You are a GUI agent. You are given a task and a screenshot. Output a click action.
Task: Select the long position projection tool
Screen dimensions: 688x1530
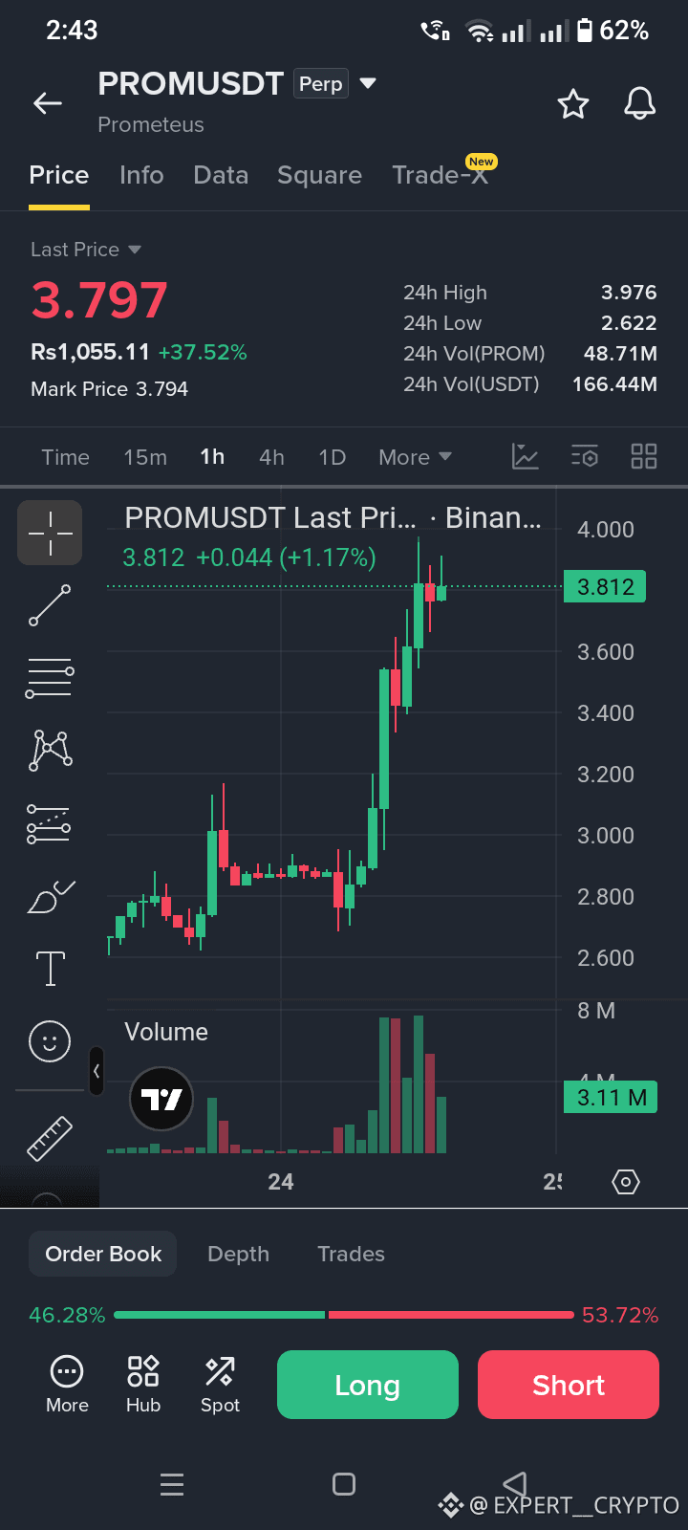pos(50,823)
